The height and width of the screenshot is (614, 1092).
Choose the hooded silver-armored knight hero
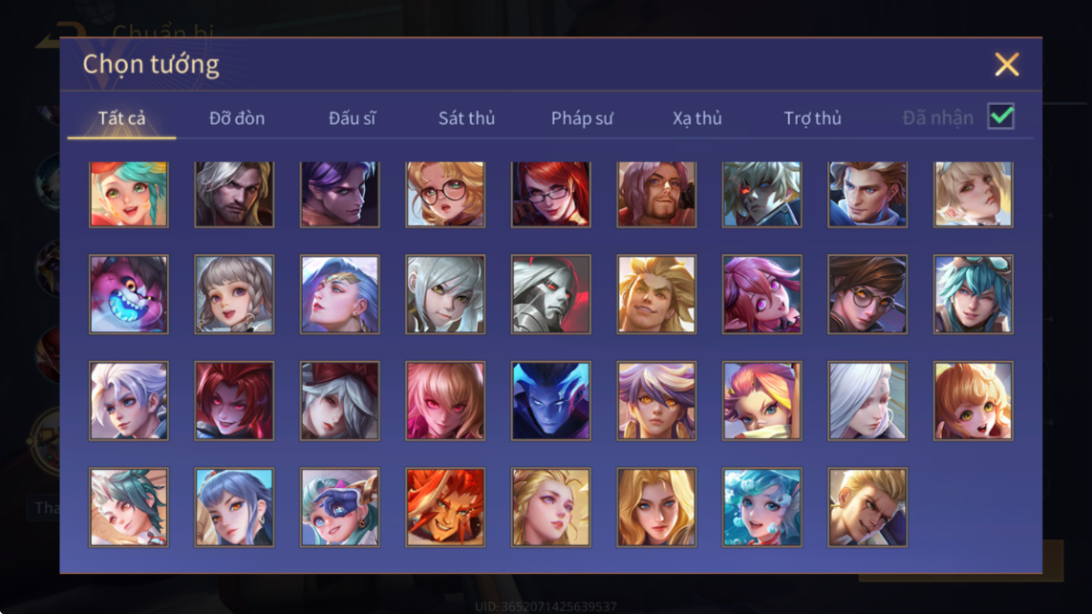(551, 294)
